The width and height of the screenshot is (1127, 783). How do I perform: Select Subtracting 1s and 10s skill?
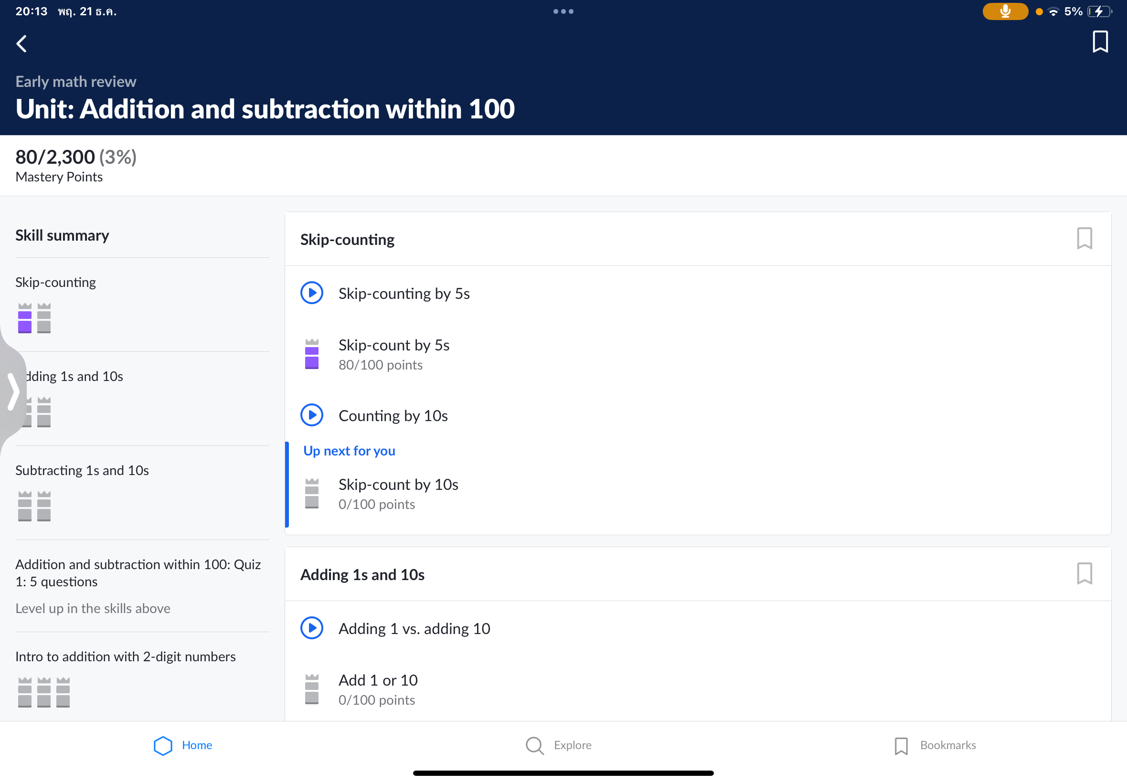pyautogui.click(x=82, y=470)
